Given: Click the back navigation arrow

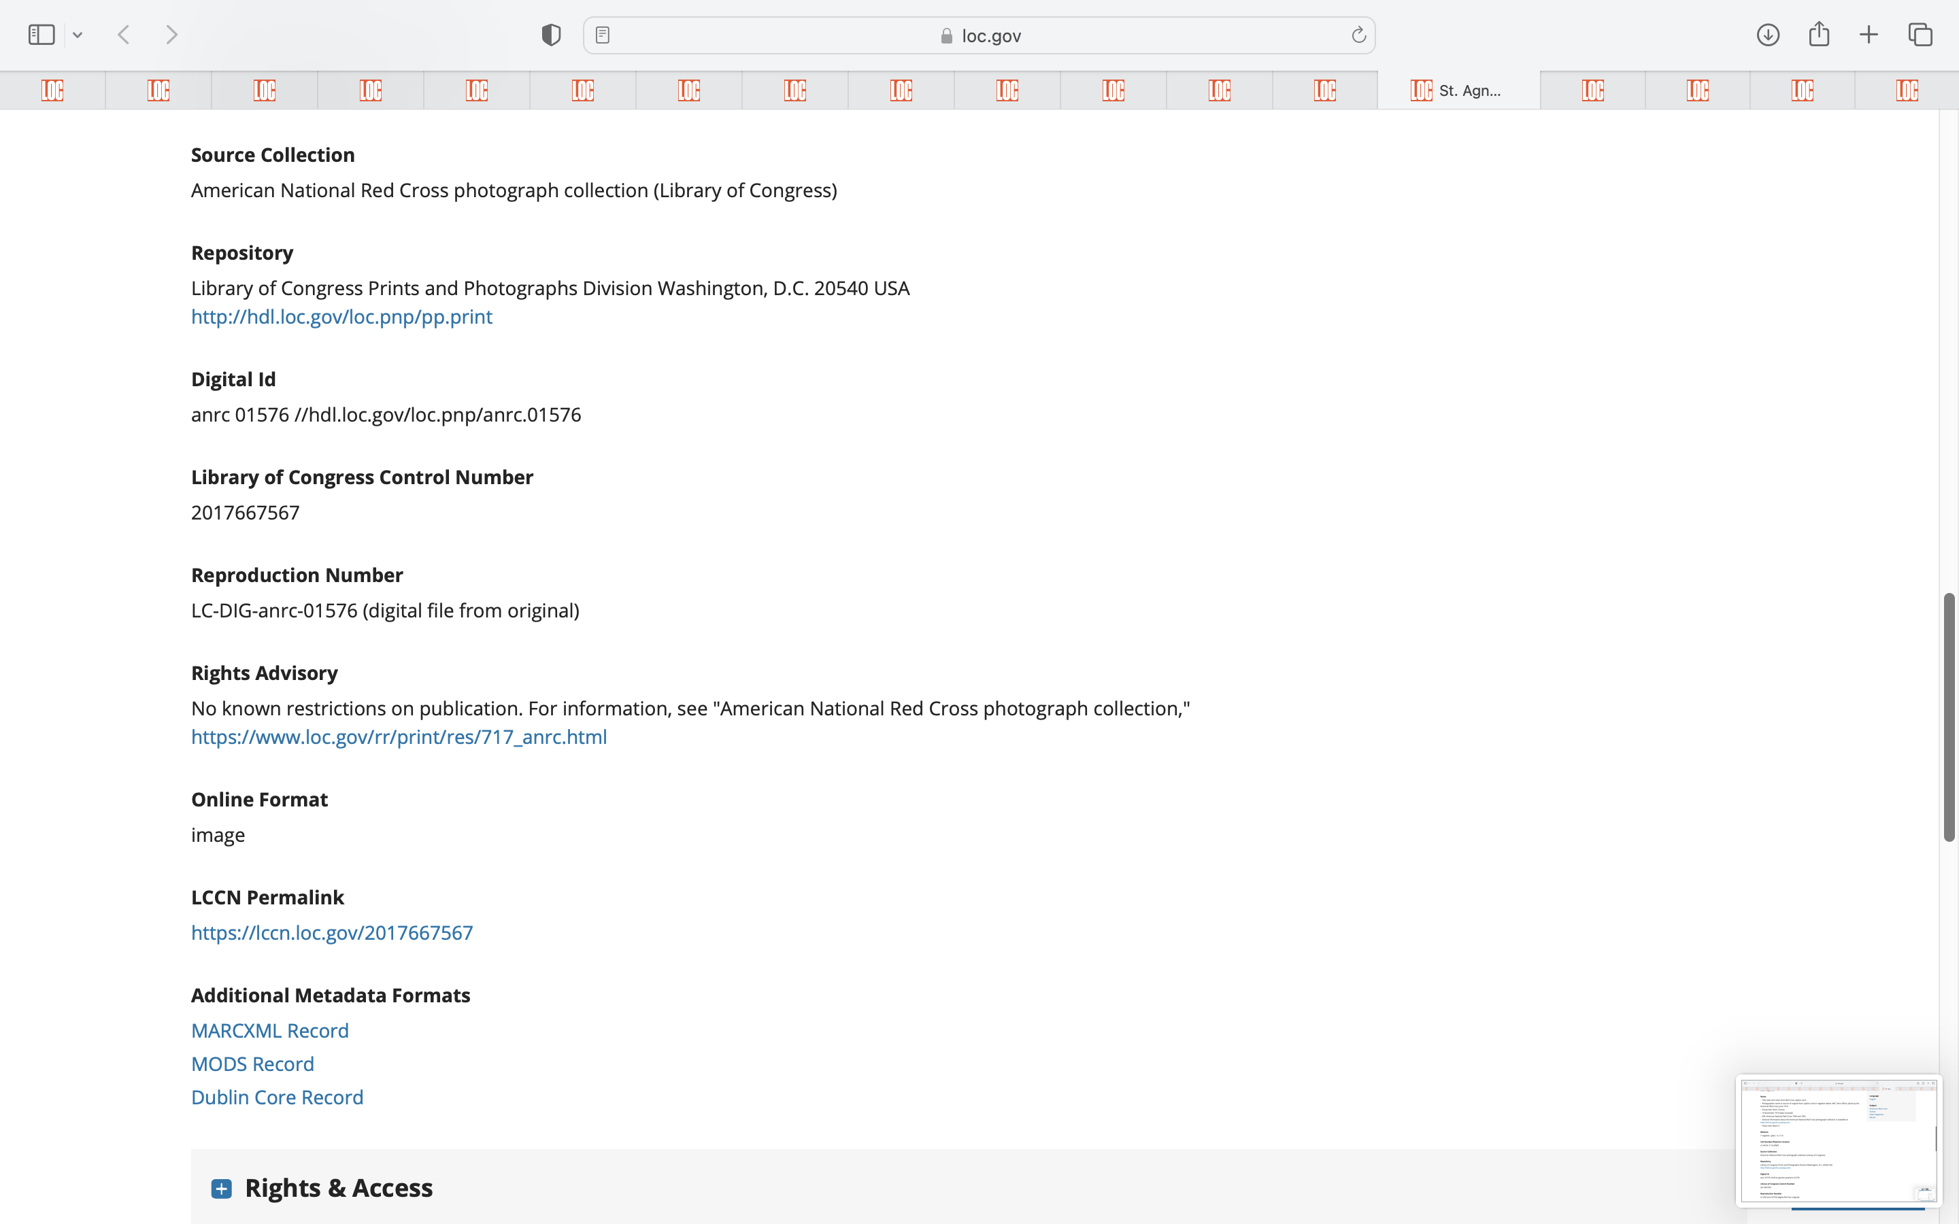Looking at the screenshot, I should pos(124,35).
